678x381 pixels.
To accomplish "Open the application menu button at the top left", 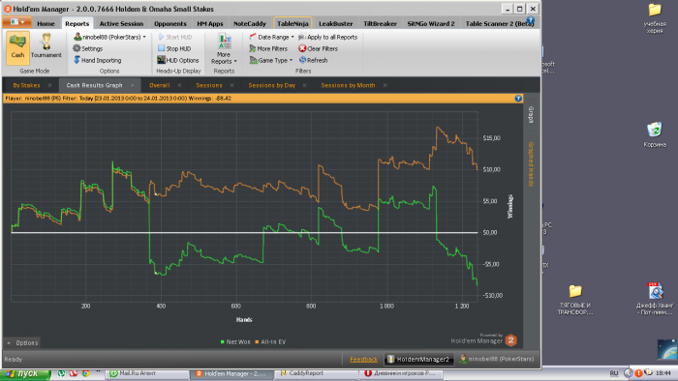I will tap(16, 22).
